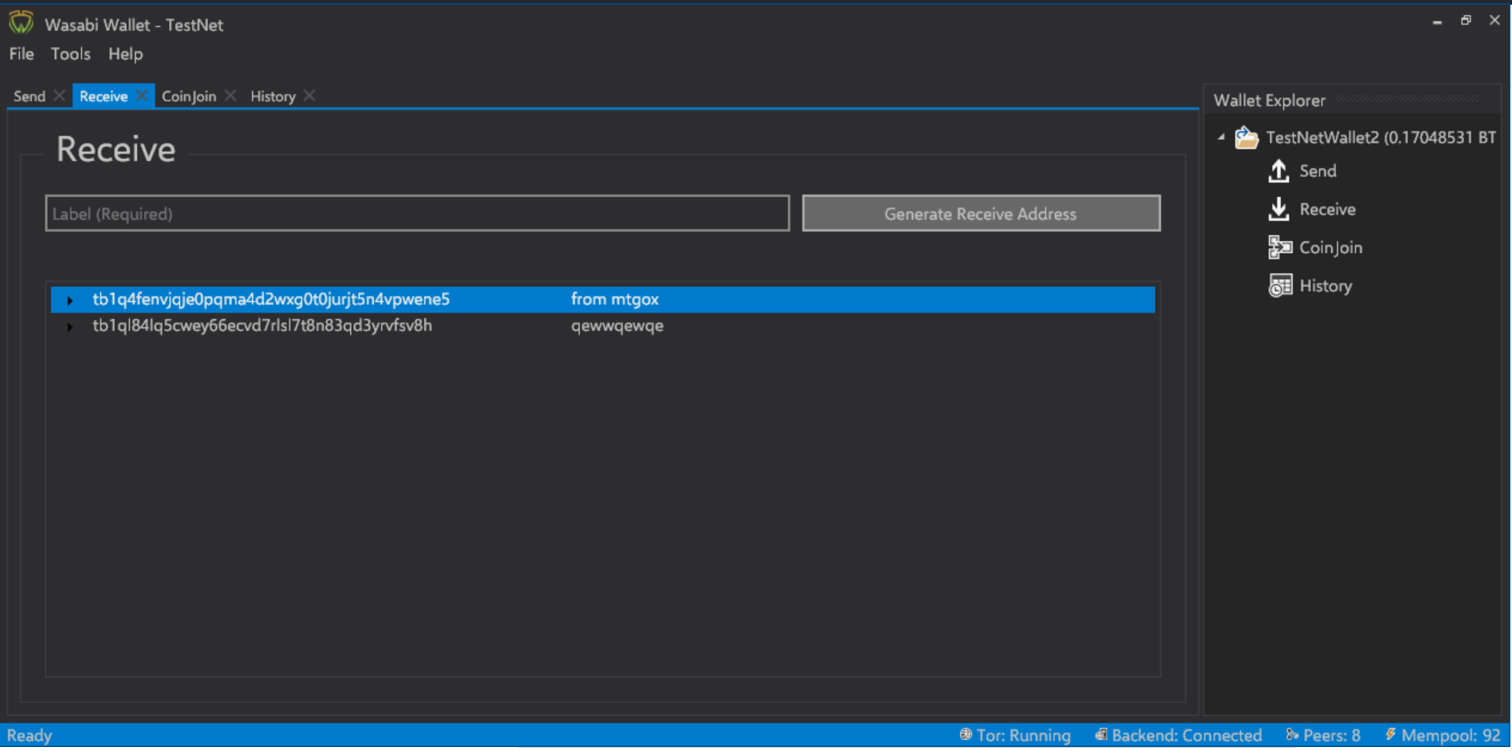The width and height of the screenshot is (1512, 751).
Task: Click the Wasabi Wallet logo icon
Action: (x=22, y=23)
